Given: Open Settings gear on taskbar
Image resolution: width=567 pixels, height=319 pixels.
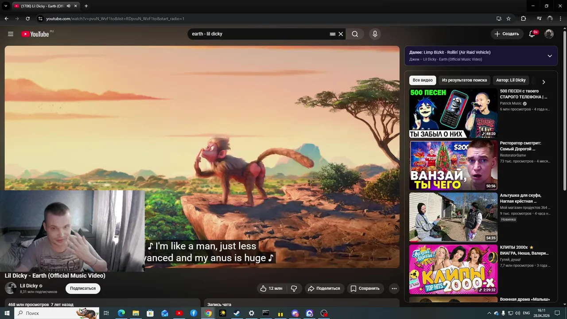Looking at the screenshot, I should 252,313.
